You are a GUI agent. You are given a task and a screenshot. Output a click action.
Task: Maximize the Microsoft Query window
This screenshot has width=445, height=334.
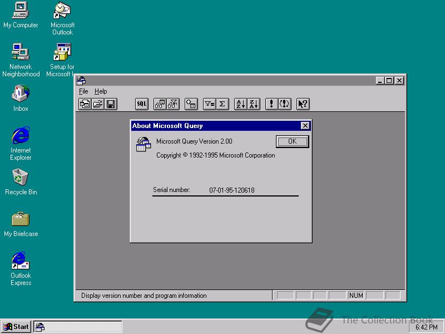tap(389, 81)
